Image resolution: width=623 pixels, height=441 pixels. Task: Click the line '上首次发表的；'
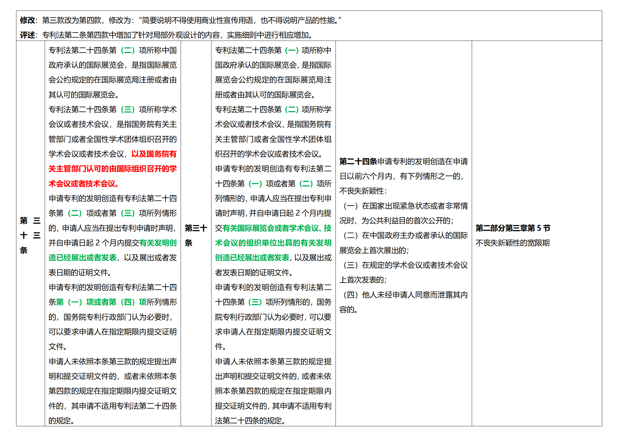364,280
